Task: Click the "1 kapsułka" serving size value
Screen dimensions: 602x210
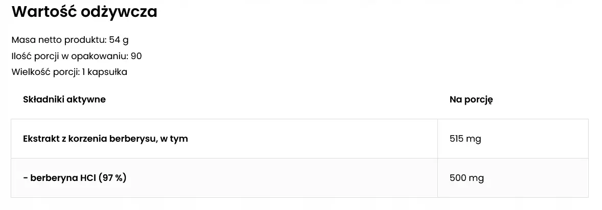Action: pos(104,71)
